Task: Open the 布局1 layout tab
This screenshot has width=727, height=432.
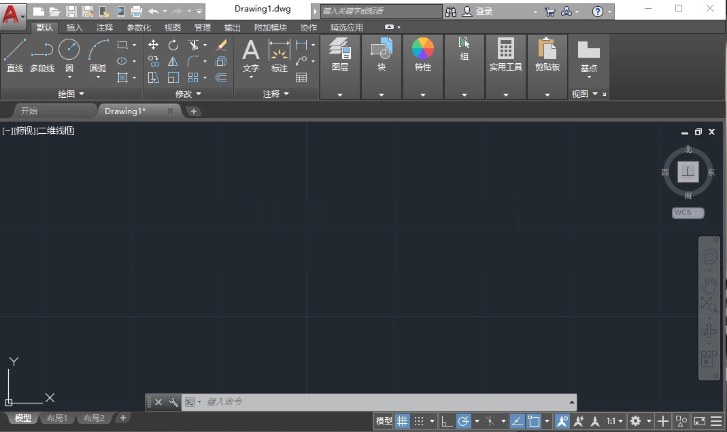Action: [x=57, y=418]
